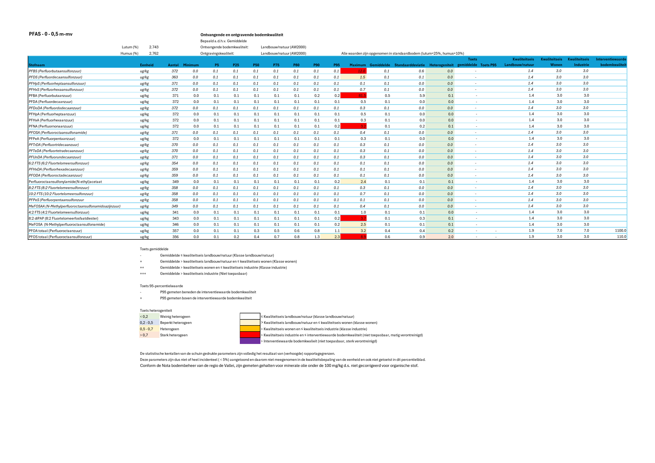Viewport: 655px width, 463px height.
Task: Select the PFOS totaal row name
Action: (60, 237)
